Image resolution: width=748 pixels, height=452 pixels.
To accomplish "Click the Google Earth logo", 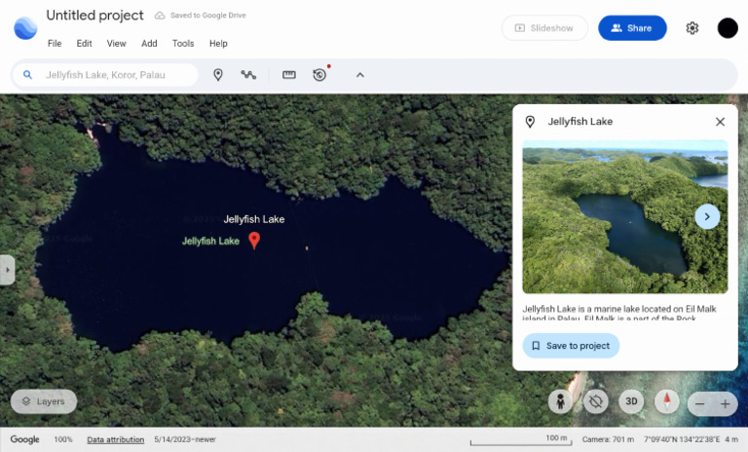I will [x=25, y=28].
